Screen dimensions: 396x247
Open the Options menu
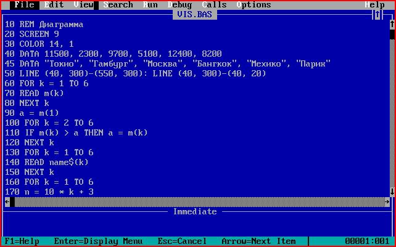254,5
